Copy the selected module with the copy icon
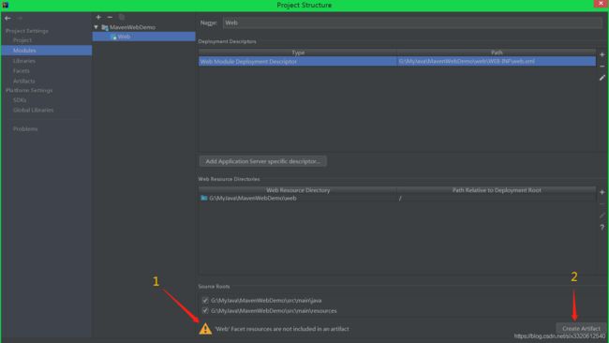This screenshot has width=609, height=343. coord(122,17)
